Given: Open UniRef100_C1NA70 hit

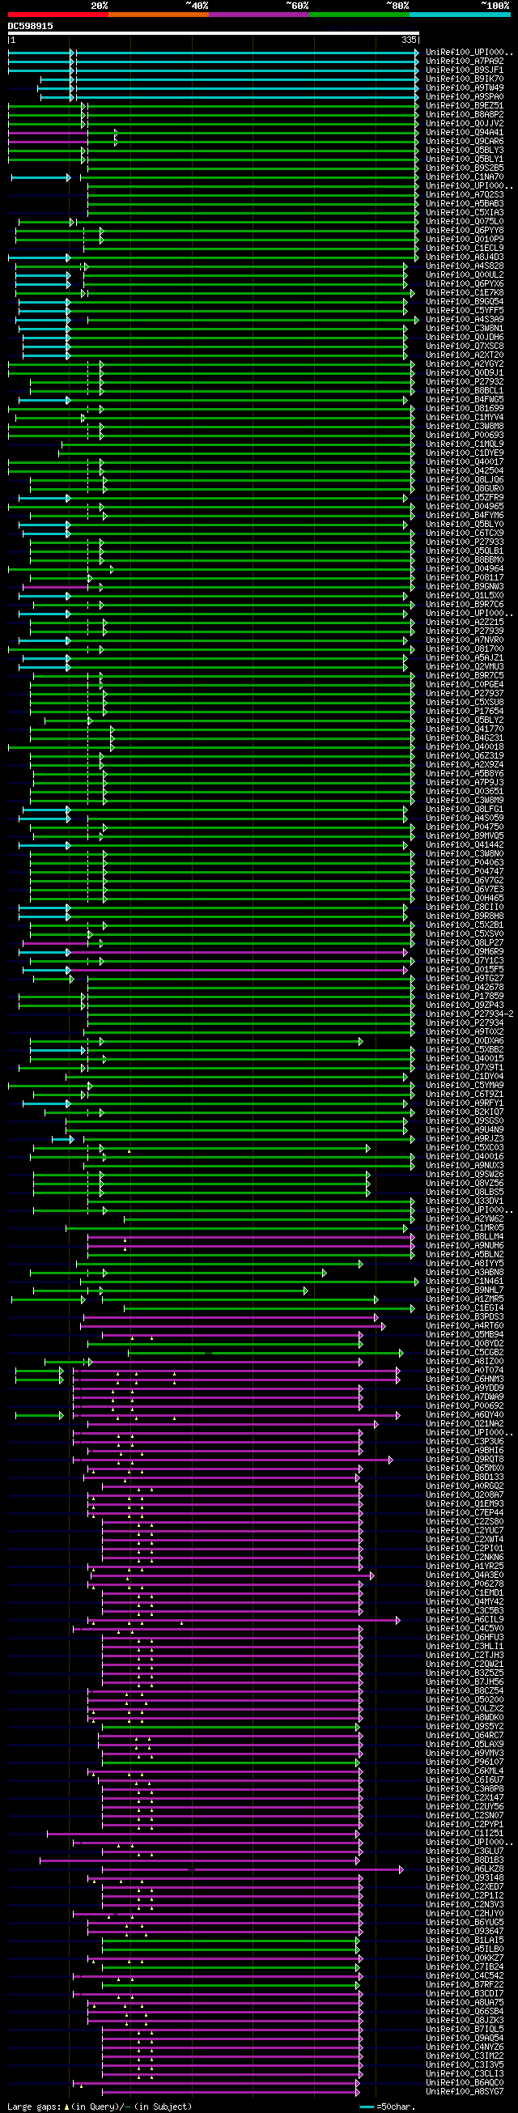Looking at the screenshot, I should (x=465, y=176).
